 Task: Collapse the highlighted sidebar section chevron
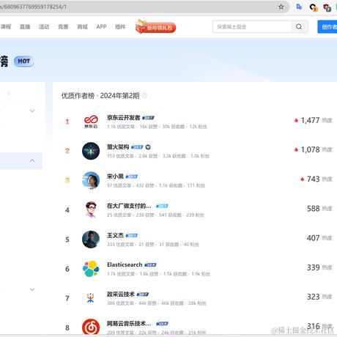coord(32,160)
